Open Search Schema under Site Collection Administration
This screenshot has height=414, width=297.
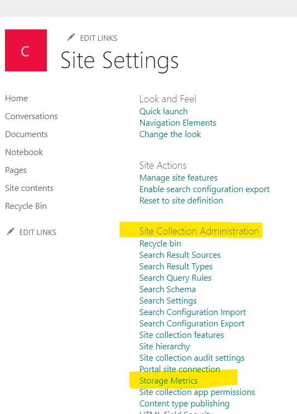tap(167, 289)
